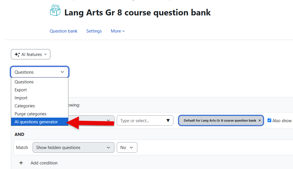Click the question bank box icon

[55, 11]
